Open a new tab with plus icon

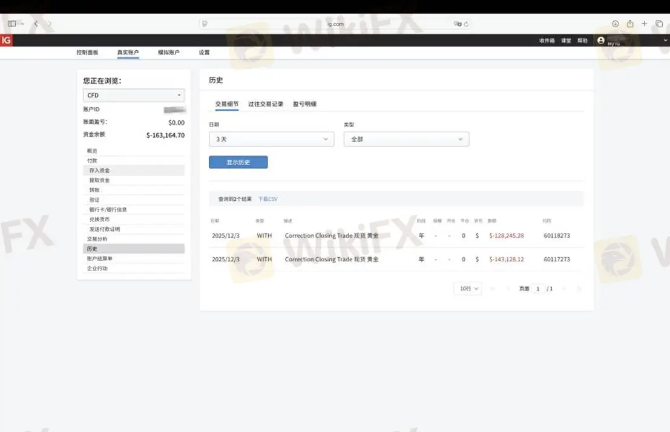tap(645, 24)
